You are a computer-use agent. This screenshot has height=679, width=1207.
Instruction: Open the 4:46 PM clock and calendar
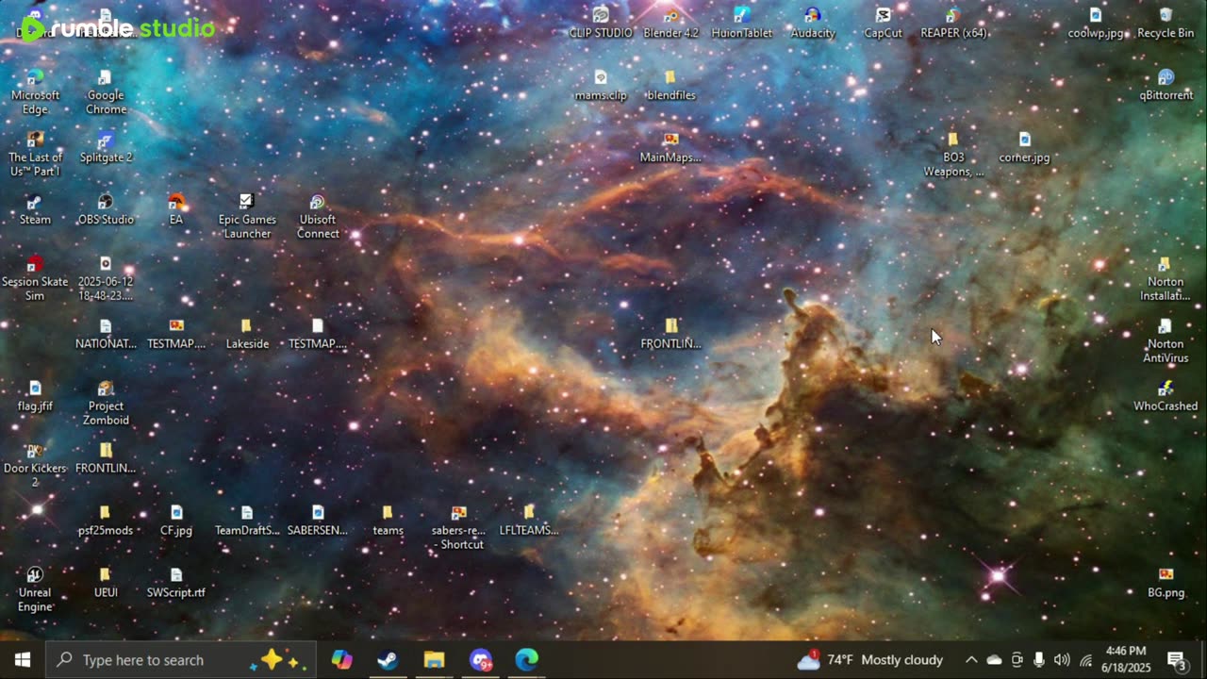tap(1125, 660)
